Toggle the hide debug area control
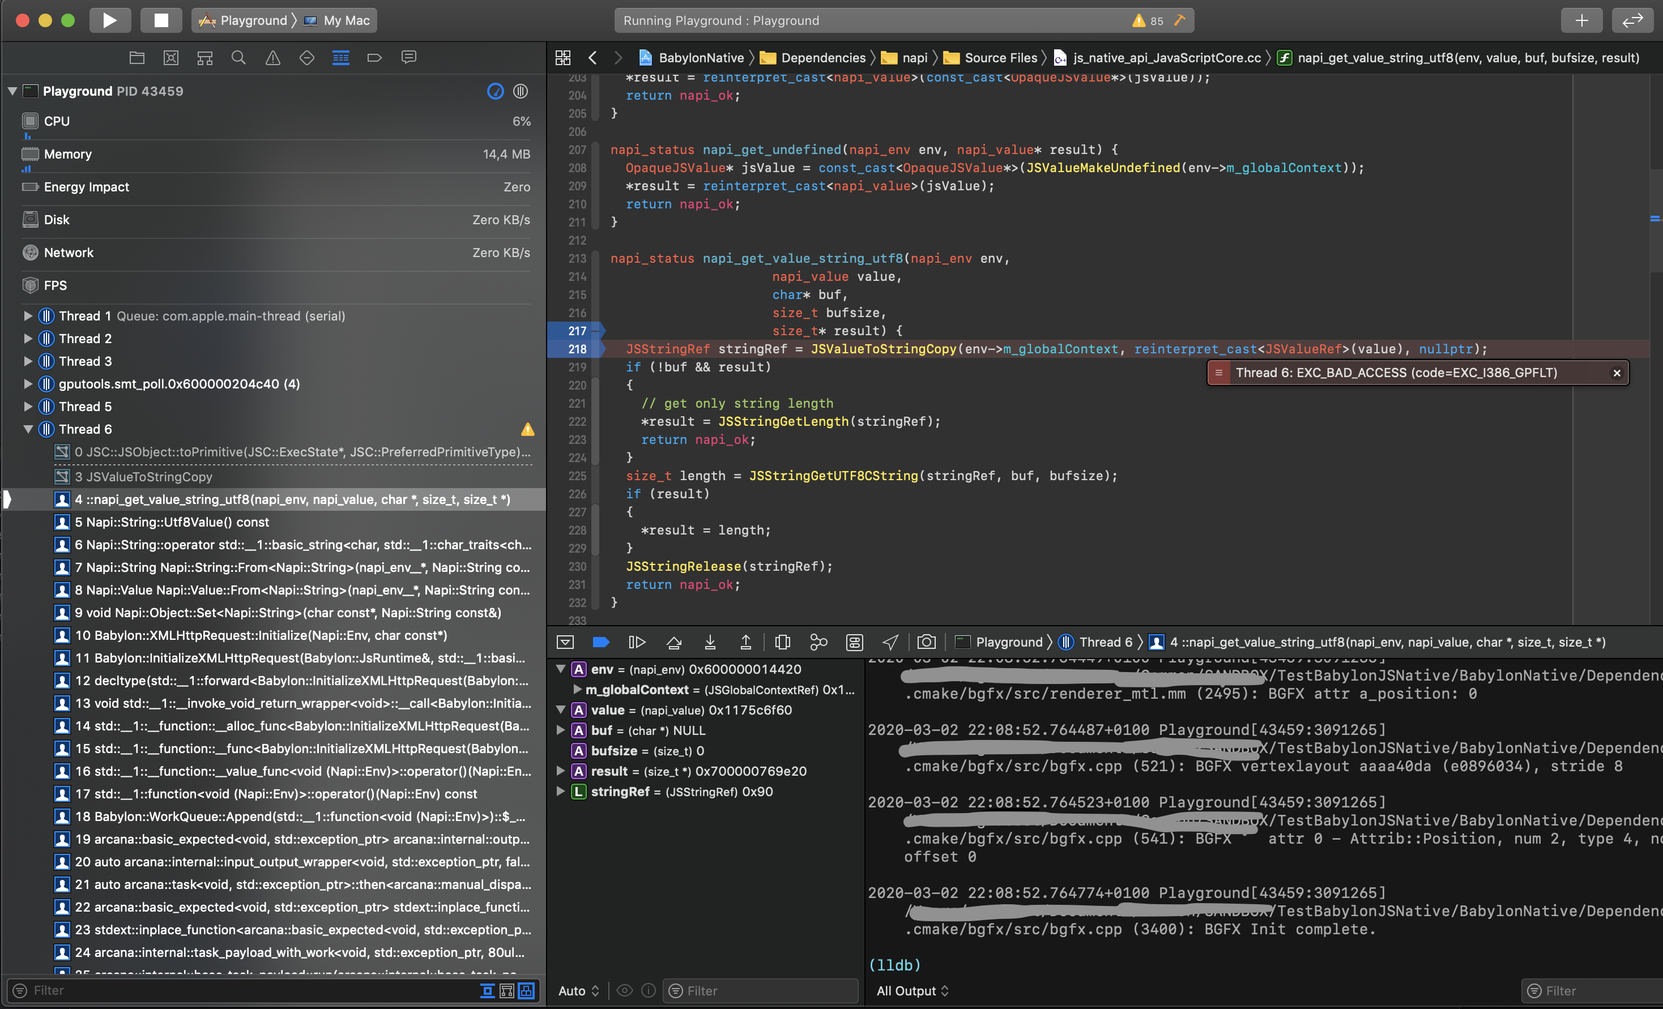Screen dimensions: 1663x1009 click(x=565, y=642)
